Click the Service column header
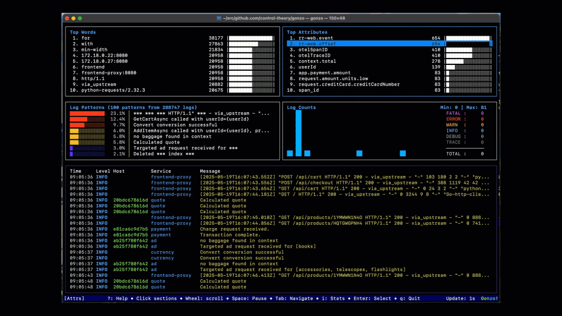 pyautogui.click(x=161, y=171)
